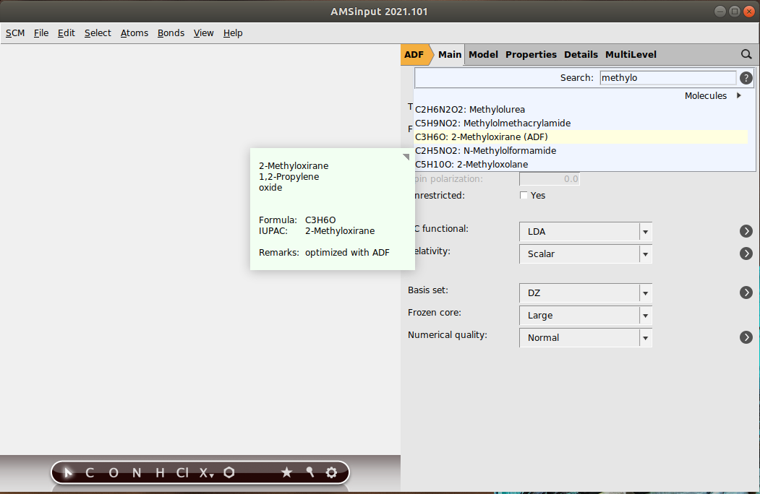Open the Help menu
760x494 pixels.
(233, 33)
